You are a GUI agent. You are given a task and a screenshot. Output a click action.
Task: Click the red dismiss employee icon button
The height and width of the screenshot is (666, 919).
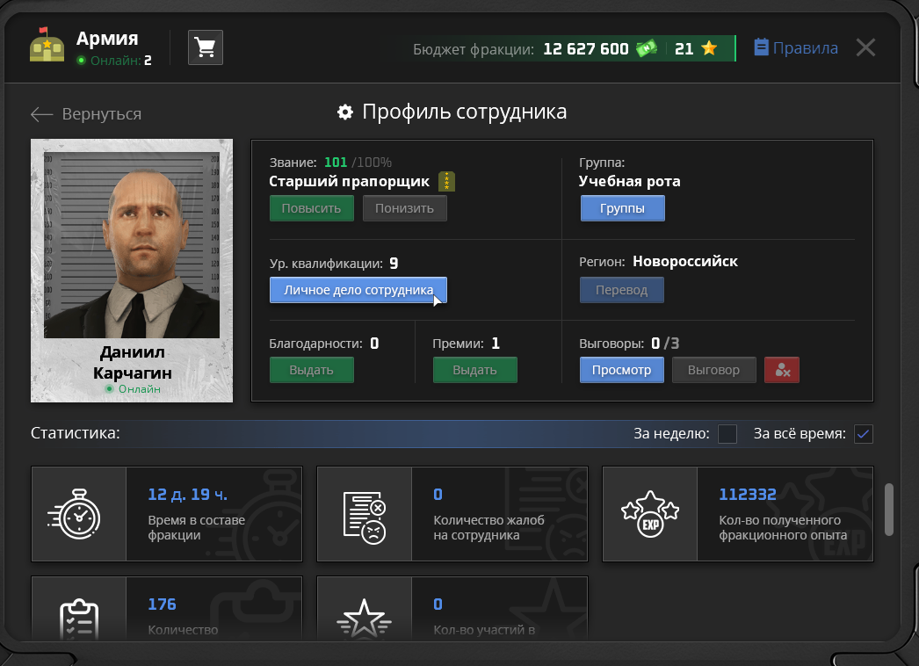(782, 370)
